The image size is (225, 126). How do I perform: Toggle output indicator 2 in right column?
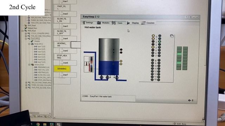click(x=160, y=41)
